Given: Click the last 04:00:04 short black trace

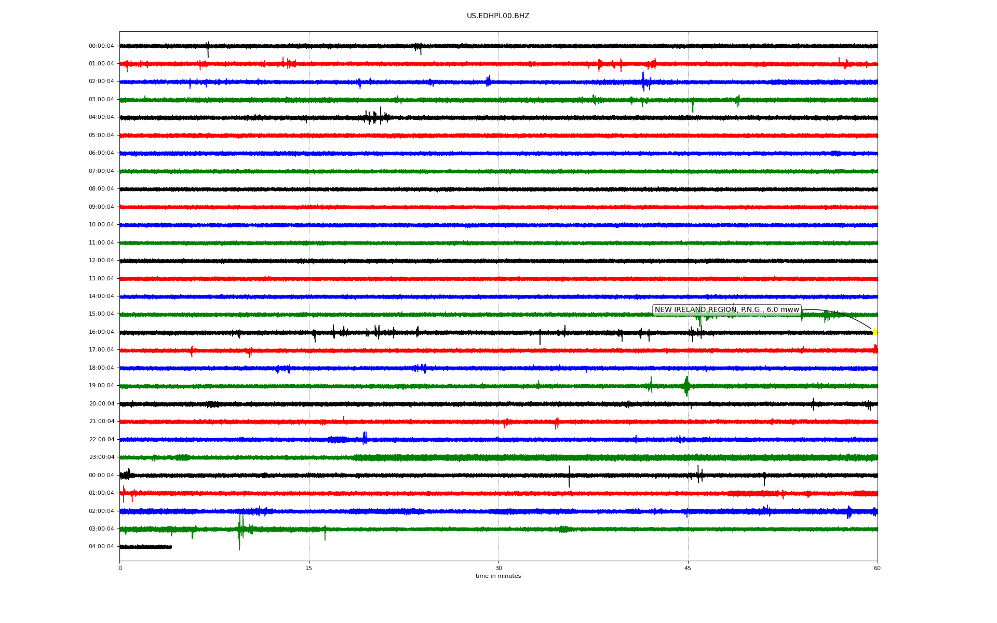Looking at the screenshot, I should coord(145,547).
